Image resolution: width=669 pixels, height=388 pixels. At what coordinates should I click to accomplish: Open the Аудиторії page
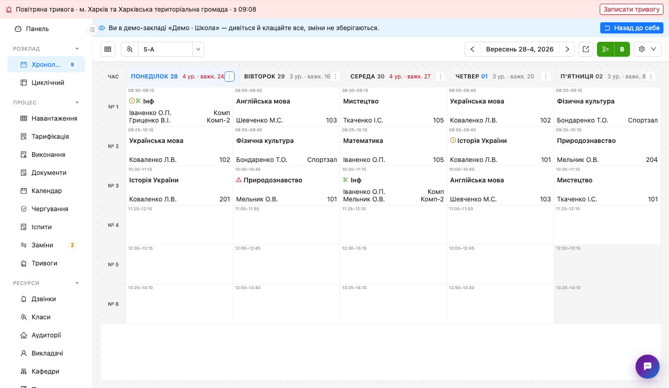tap(46, 335)
